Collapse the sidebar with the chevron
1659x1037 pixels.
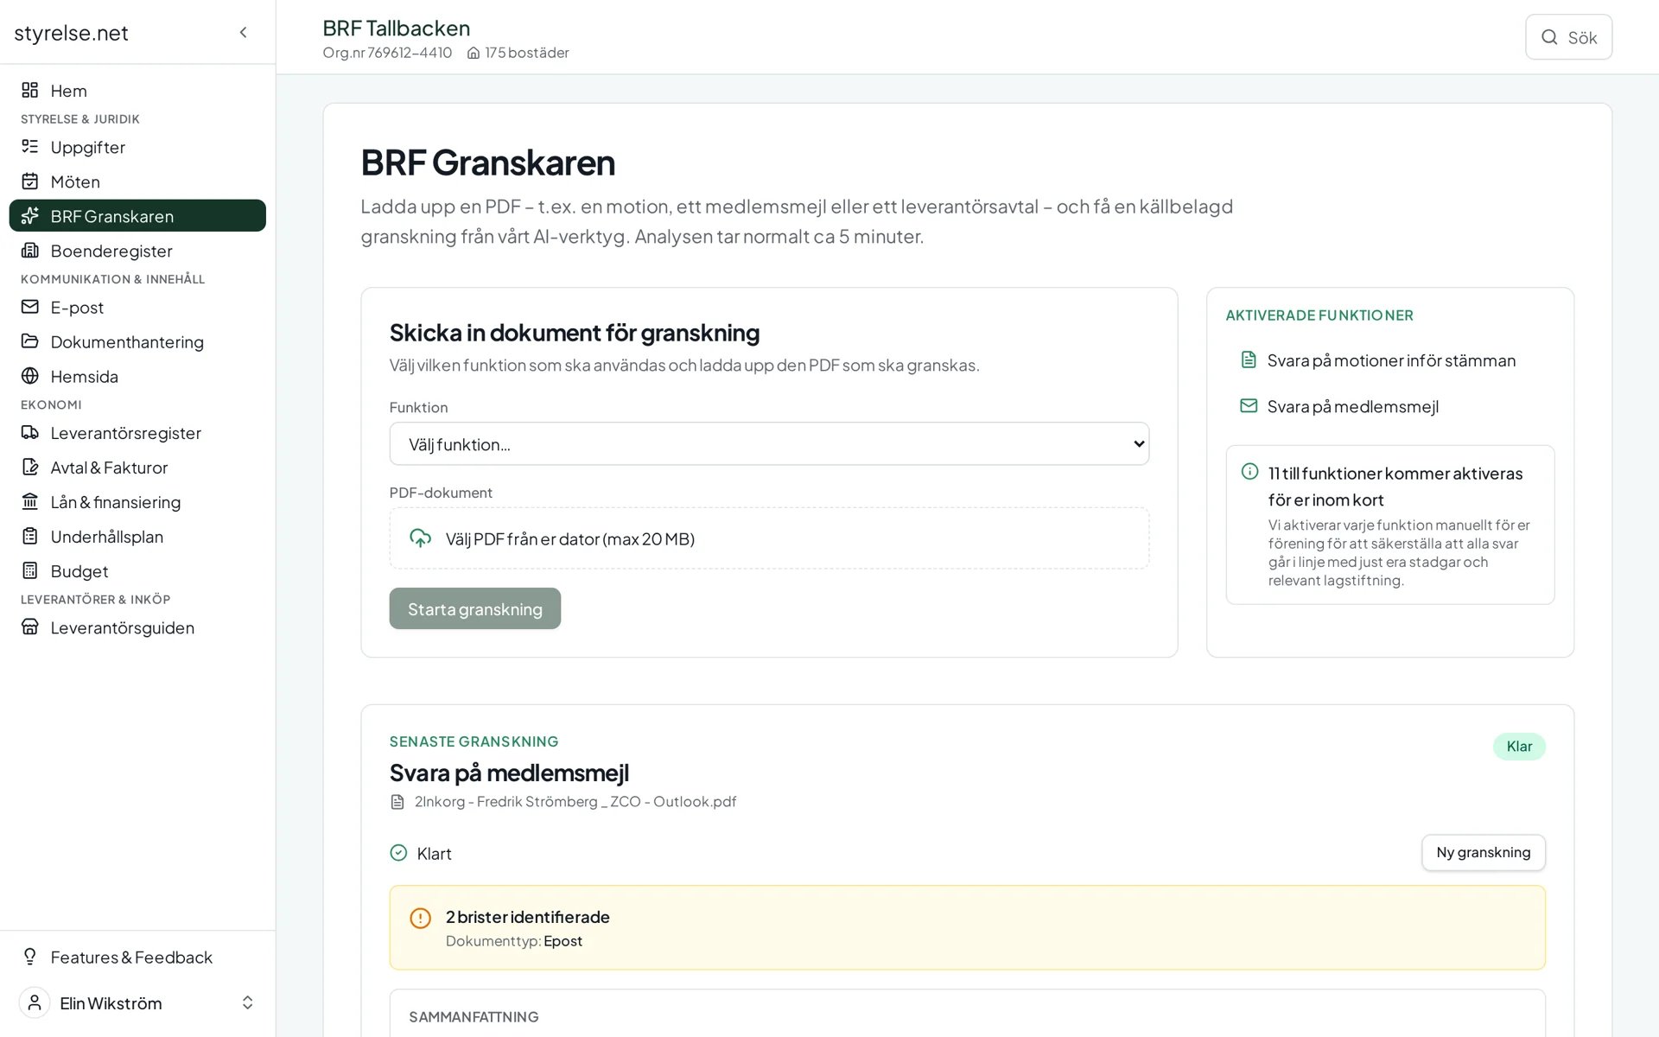pyautogui.click(x=244, y=32)
